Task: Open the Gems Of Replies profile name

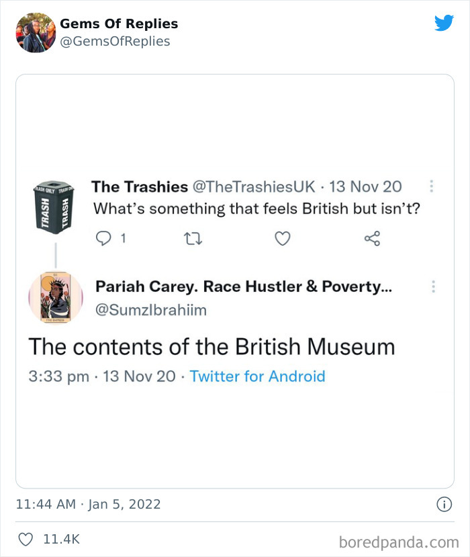Action: coord(119,23)
